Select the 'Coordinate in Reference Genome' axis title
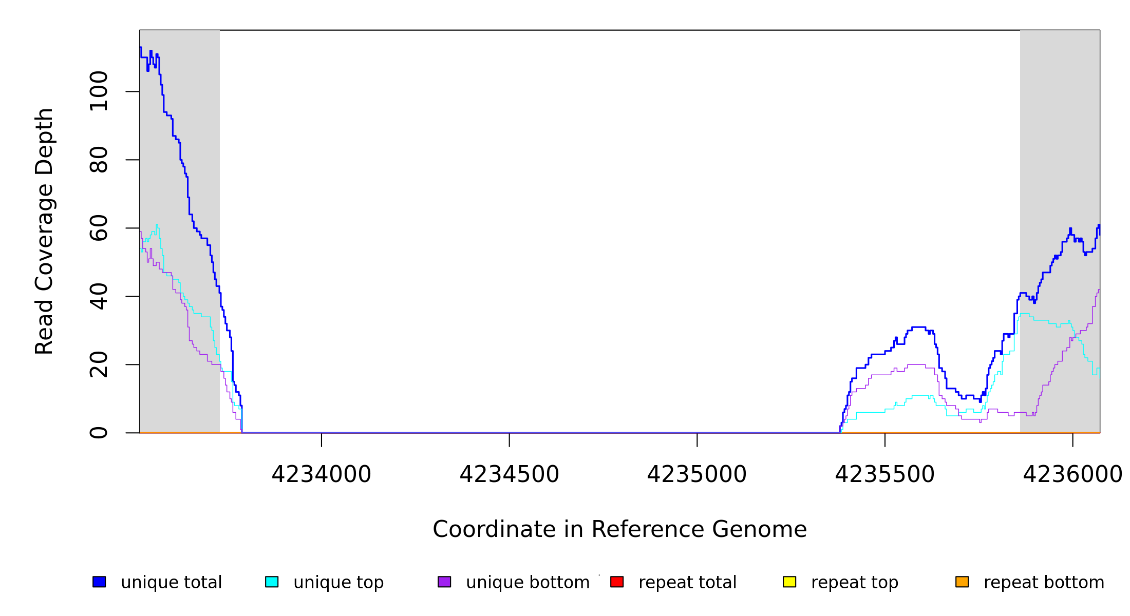The width and height of the screenshot is (1130, 616). click(x=619, y=530)
